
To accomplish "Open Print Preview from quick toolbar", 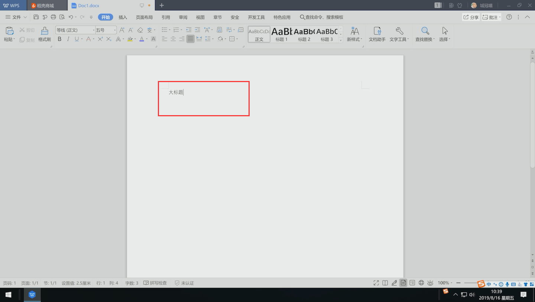I will pyautogui.click(x=62, y=17).
